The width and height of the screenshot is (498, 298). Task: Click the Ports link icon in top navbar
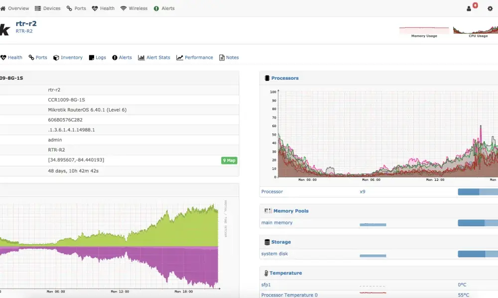click(69, 8)
